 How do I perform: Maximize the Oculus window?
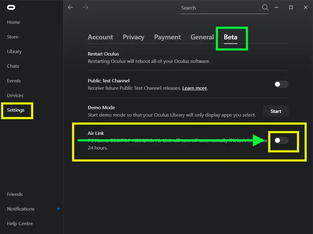291,7
